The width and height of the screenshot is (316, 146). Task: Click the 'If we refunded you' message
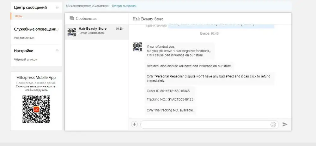pos(179,51)
